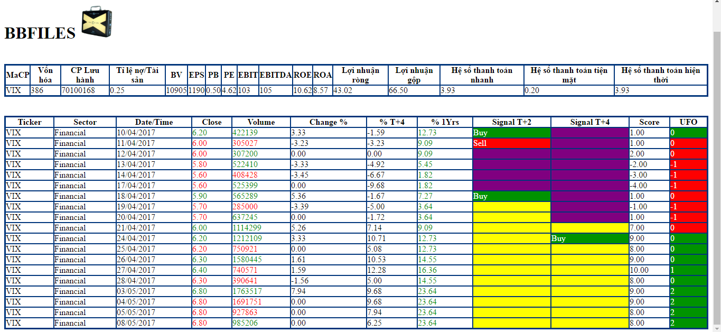Click the EBITDA column header

276,75
